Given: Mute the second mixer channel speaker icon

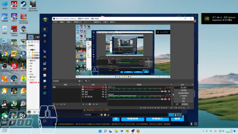Looking at the screenshot, I should [x=166, y=99].
